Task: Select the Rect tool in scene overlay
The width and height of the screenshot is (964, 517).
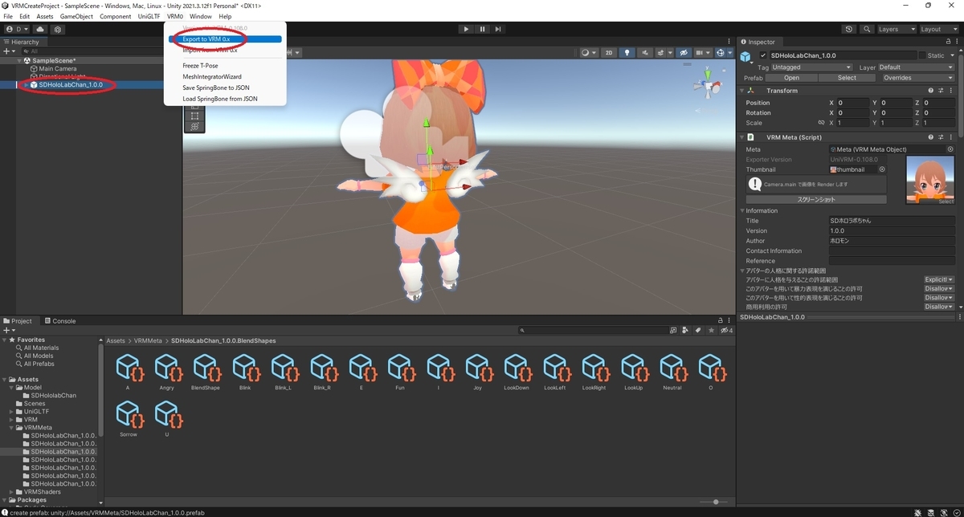Action: [194, 116]
